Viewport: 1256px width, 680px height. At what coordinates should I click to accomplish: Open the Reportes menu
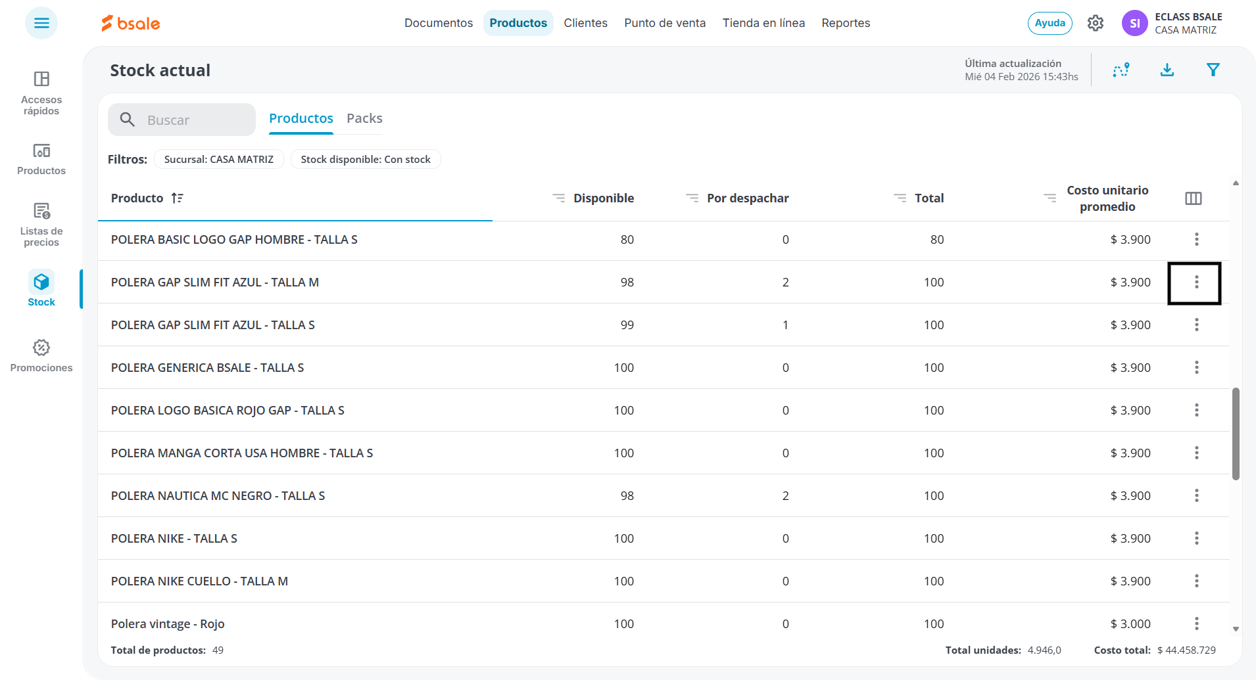point(846,23)
